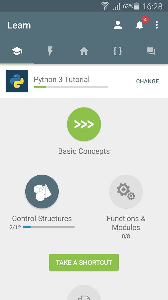Viewport: 168px width, 300px height.
Task: Open Control Structures shapes icon
Action: coord(42,192)
